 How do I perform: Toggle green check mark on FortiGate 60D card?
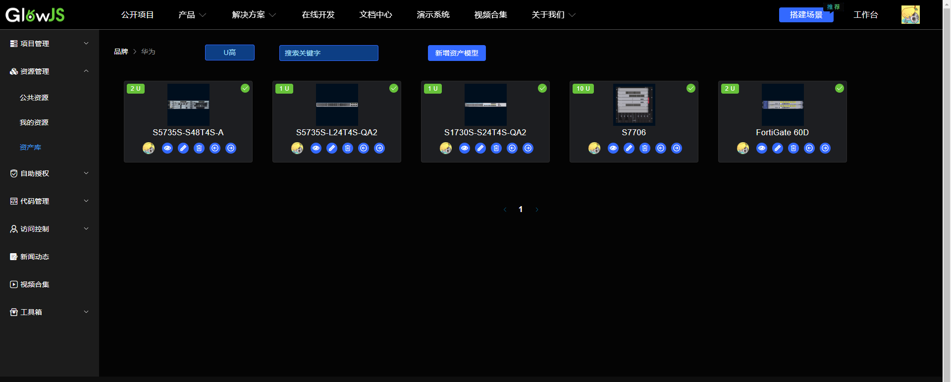coord(840,88)
